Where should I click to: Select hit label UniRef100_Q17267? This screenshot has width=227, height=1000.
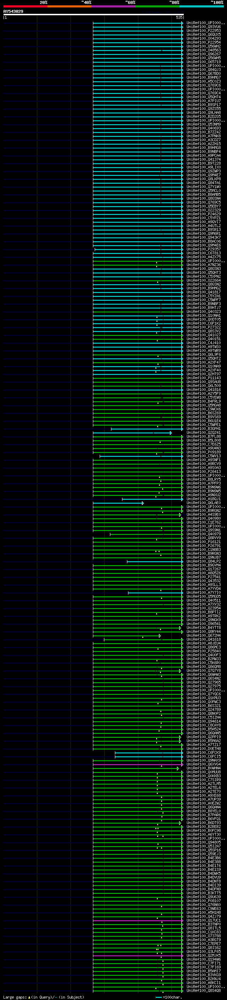204,569
